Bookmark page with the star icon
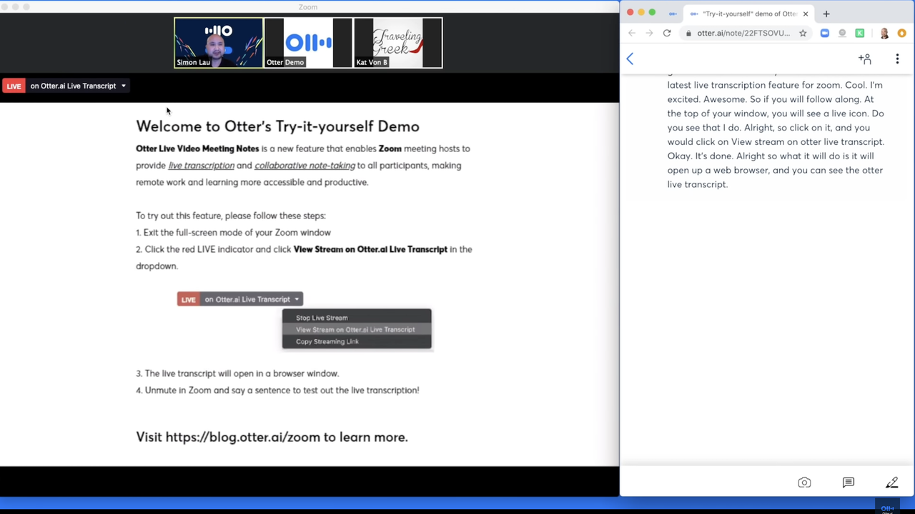This screenshot has height=514, width=915. pyautogui.click(x=803, y=34)
